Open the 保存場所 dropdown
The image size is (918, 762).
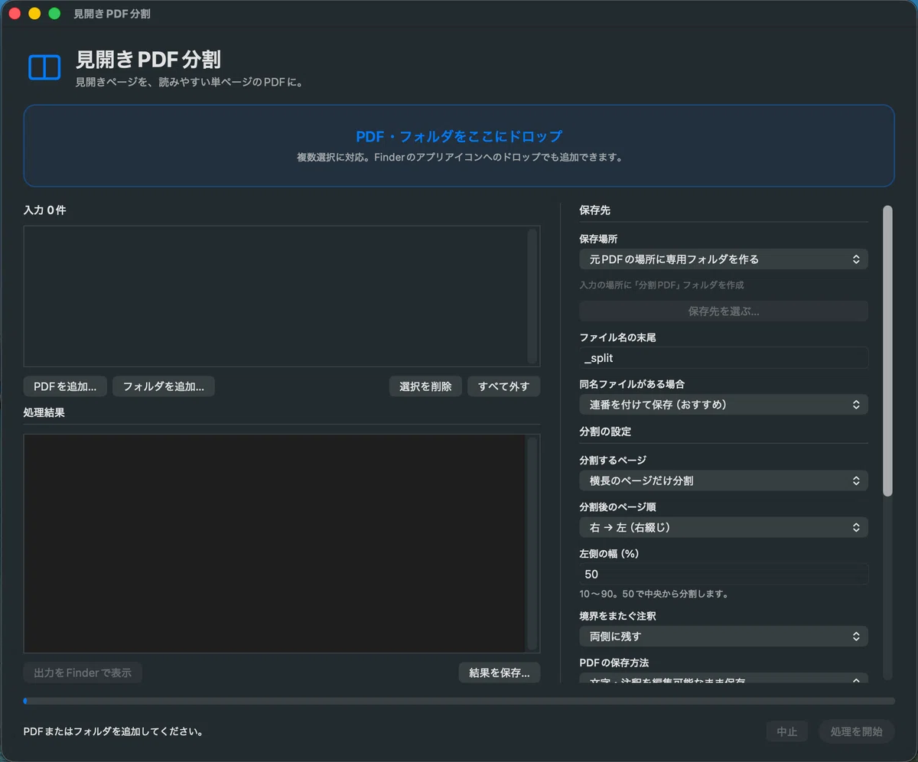pos(724,259)
